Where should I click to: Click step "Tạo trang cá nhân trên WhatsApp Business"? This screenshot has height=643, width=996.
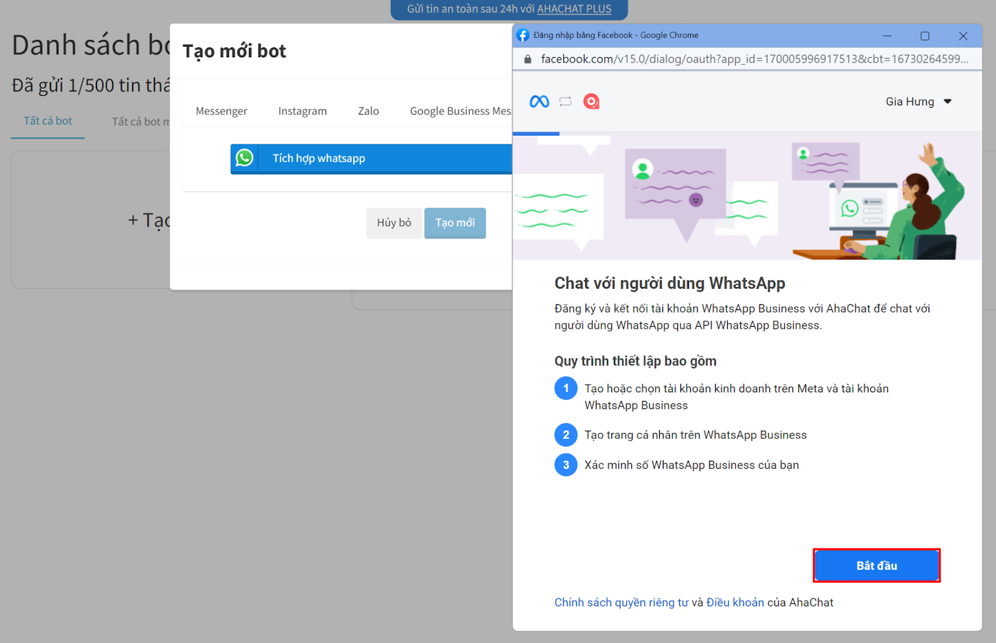(x=695, y=435)
